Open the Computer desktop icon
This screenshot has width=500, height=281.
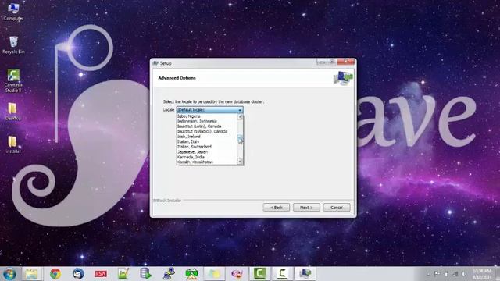13,12
